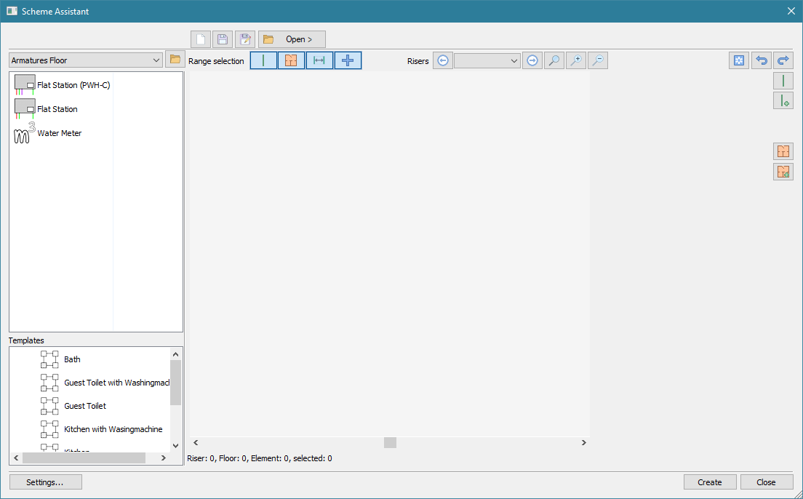Image resolution: width=803 pixels, height=499 pixels.
Task: Click the canvas horizontal scrollbar thumb
Action: click(x=391, y=443)
